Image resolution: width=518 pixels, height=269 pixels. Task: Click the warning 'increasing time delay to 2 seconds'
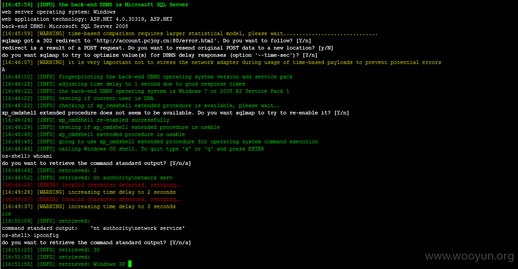(x=89, y=192)
